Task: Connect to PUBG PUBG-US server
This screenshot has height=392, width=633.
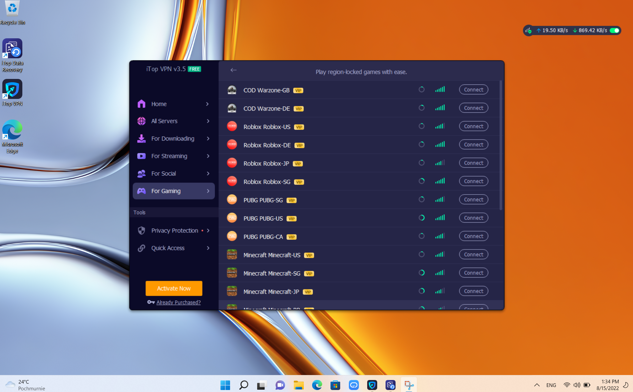Action: pyautogui.click(x=474, y=218)
